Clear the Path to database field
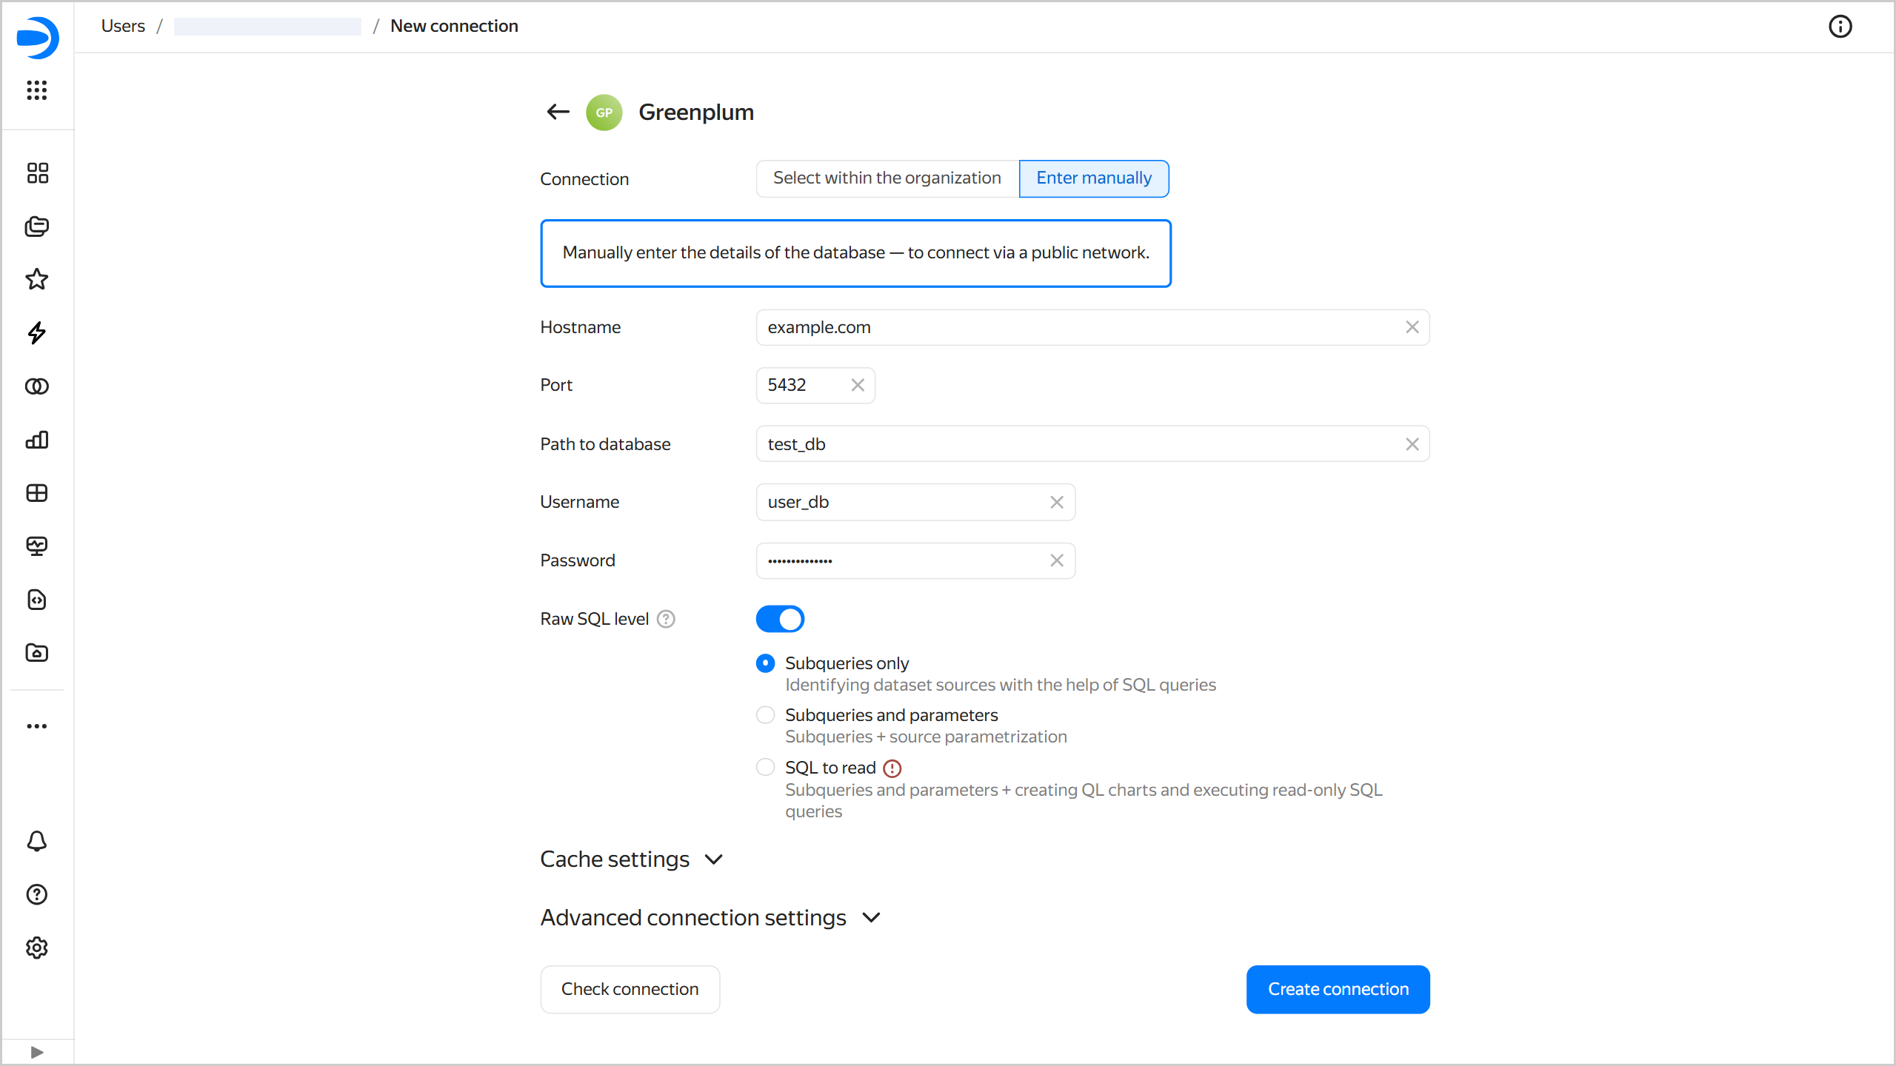Screen dimensions: 1896x1066 click(1412, 444)
